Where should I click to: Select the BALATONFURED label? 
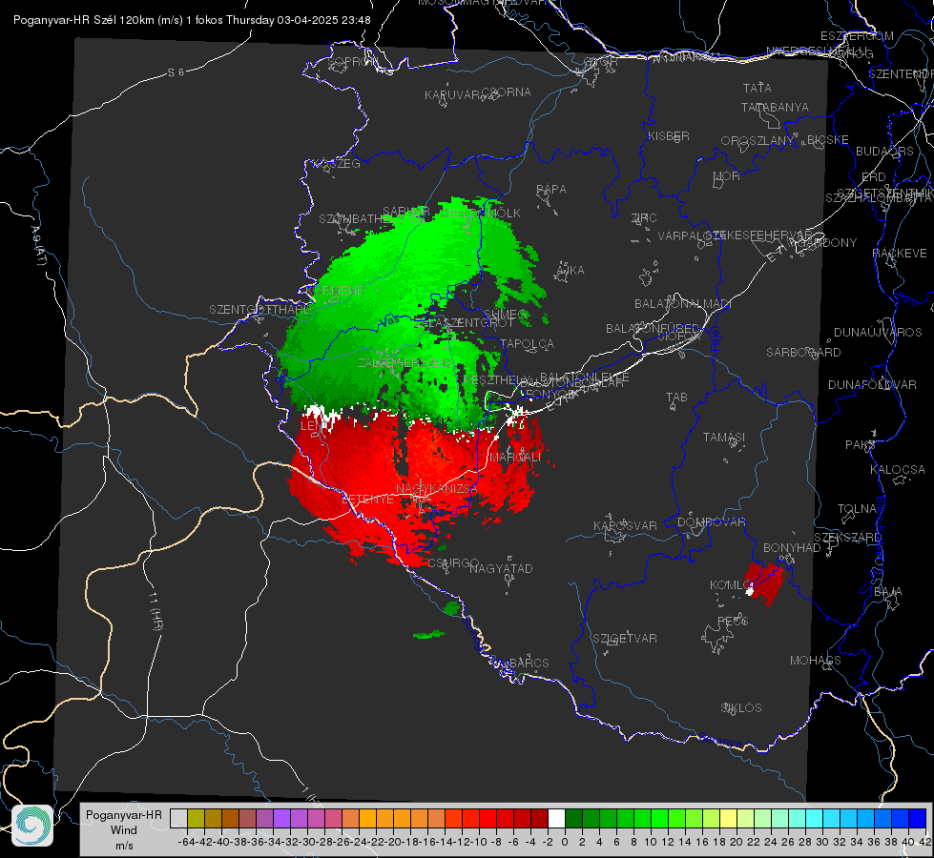point(654,328)
